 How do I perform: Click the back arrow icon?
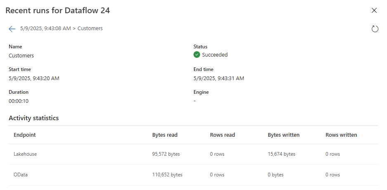(x=12, y=29)
